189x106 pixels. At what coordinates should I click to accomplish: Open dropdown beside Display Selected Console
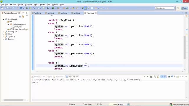[175, 77]
